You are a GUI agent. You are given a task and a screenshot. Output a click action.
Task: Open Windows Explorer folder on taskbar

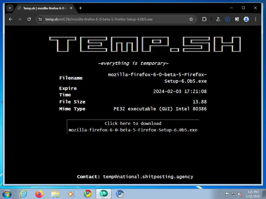point(55,194)
